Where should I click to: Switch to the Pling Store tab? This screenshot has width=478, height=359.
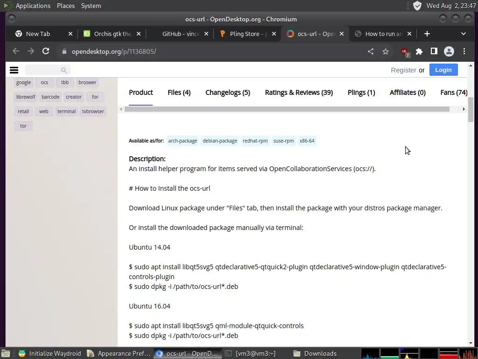(x=247, y=34)
